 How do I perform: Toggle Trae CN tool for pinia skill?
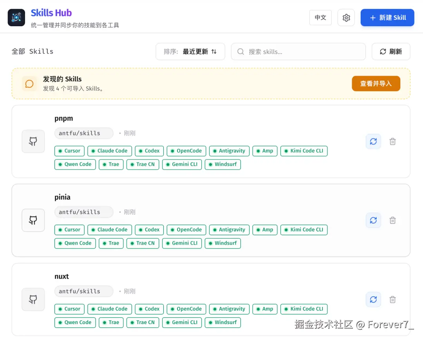tap(143, 243)
